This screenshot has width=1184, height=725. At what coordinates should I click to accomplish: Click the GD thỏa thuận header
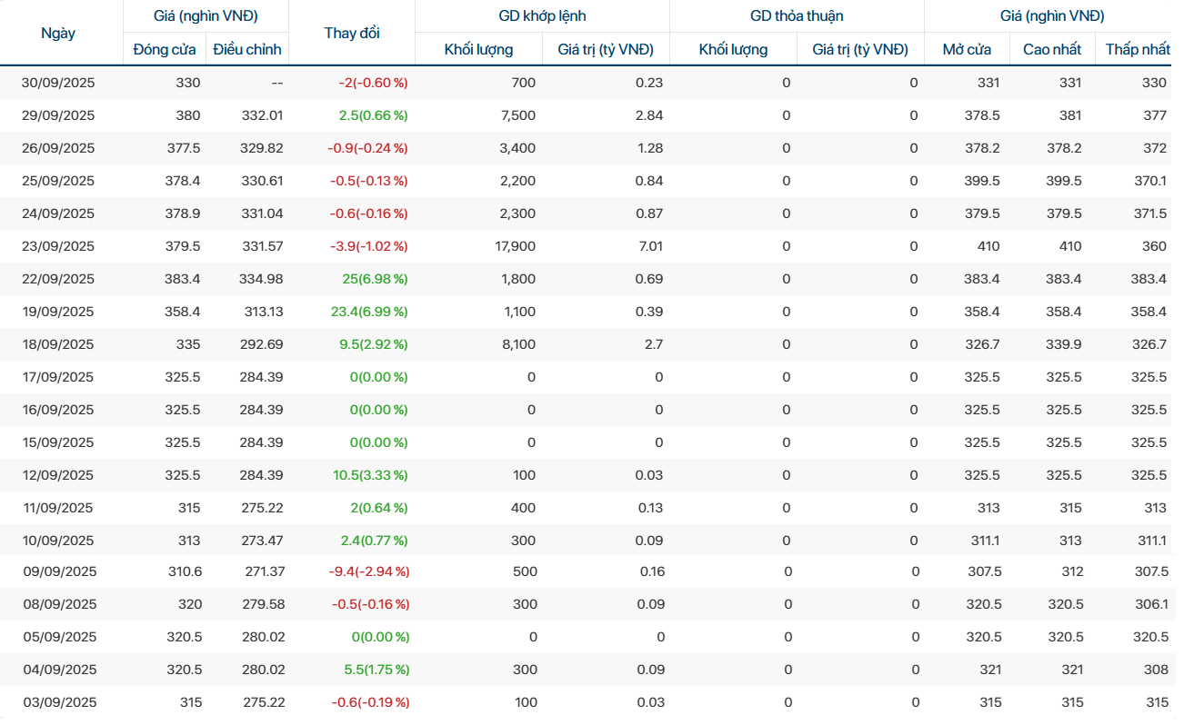[x=797, y=16]
